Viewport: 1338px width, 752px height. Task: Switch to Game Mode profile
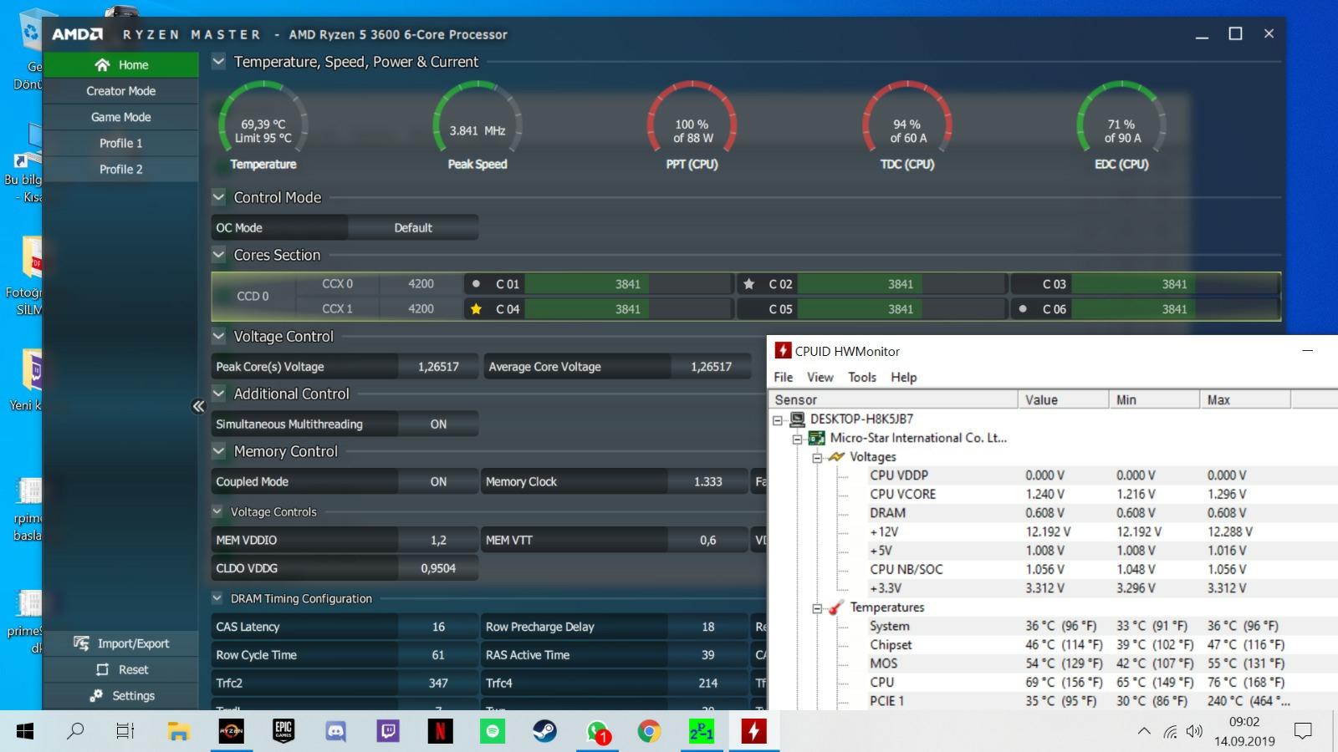(121, 117)
